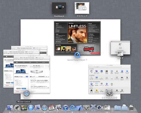Screen dimensions: 141x113
Task: Open Time Machine pane in System Preferences
Action: click(x=117, y=91)
